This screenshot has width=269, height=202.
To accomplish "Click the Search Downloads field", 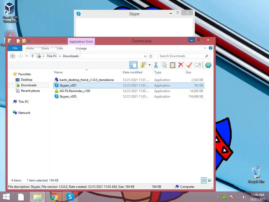I will pos(184,56).
